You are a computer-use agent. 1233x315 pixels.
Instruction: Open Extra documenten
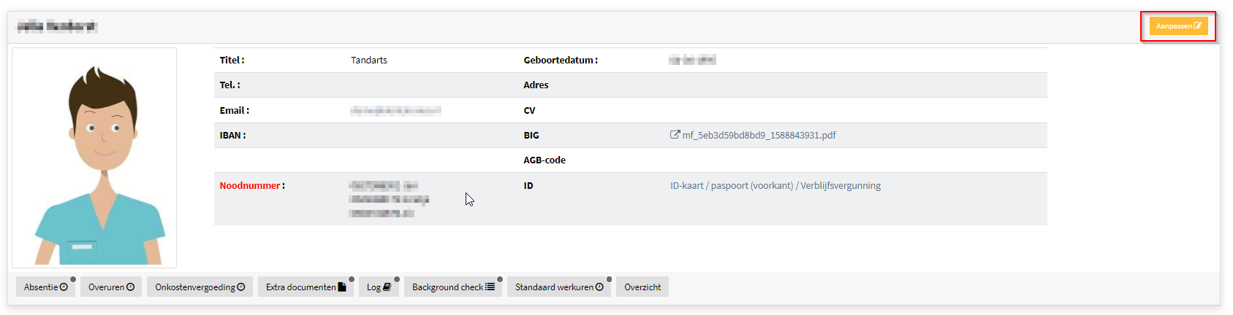306,287
